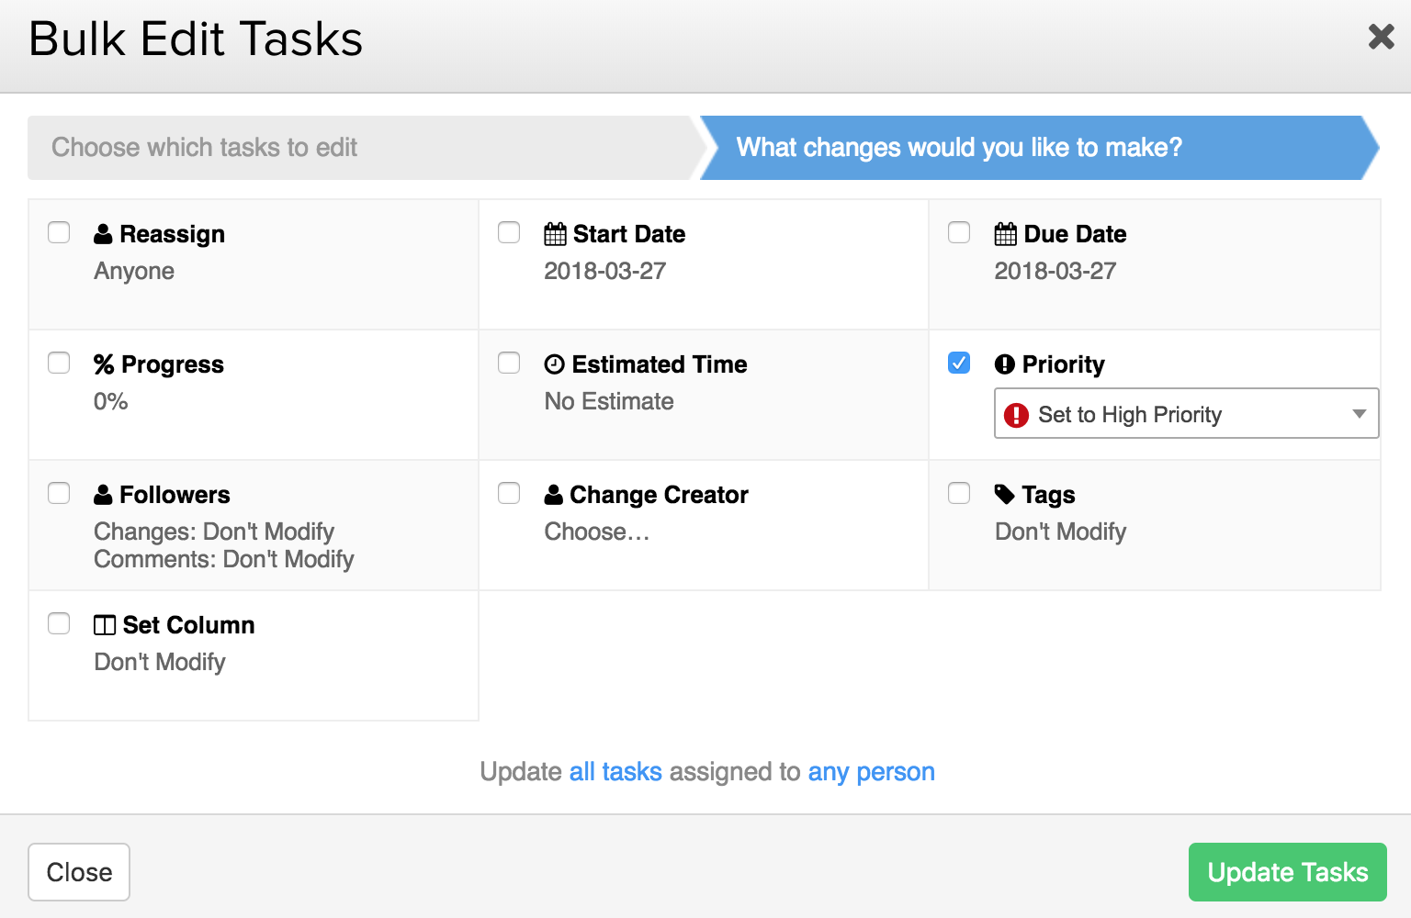
Task: Click the person icon beside Reassign
Action: point(103,234)
